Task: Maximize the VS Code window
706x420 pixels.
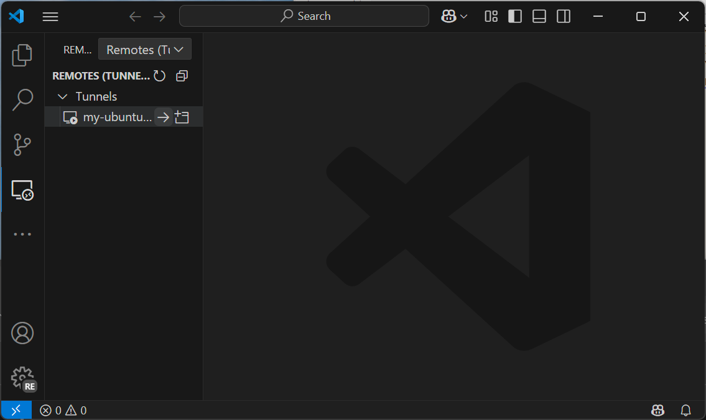Action: (x=641, y=17)
